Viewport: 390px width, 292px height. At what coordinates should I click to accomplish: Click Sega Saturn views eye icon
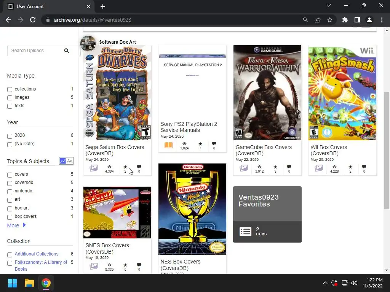(109, 167)
